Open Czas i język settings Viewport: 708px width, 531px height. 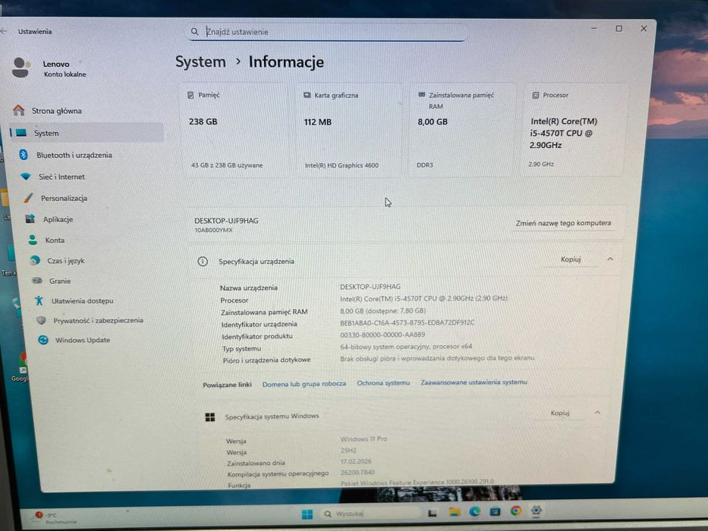(x=65, y=260)
